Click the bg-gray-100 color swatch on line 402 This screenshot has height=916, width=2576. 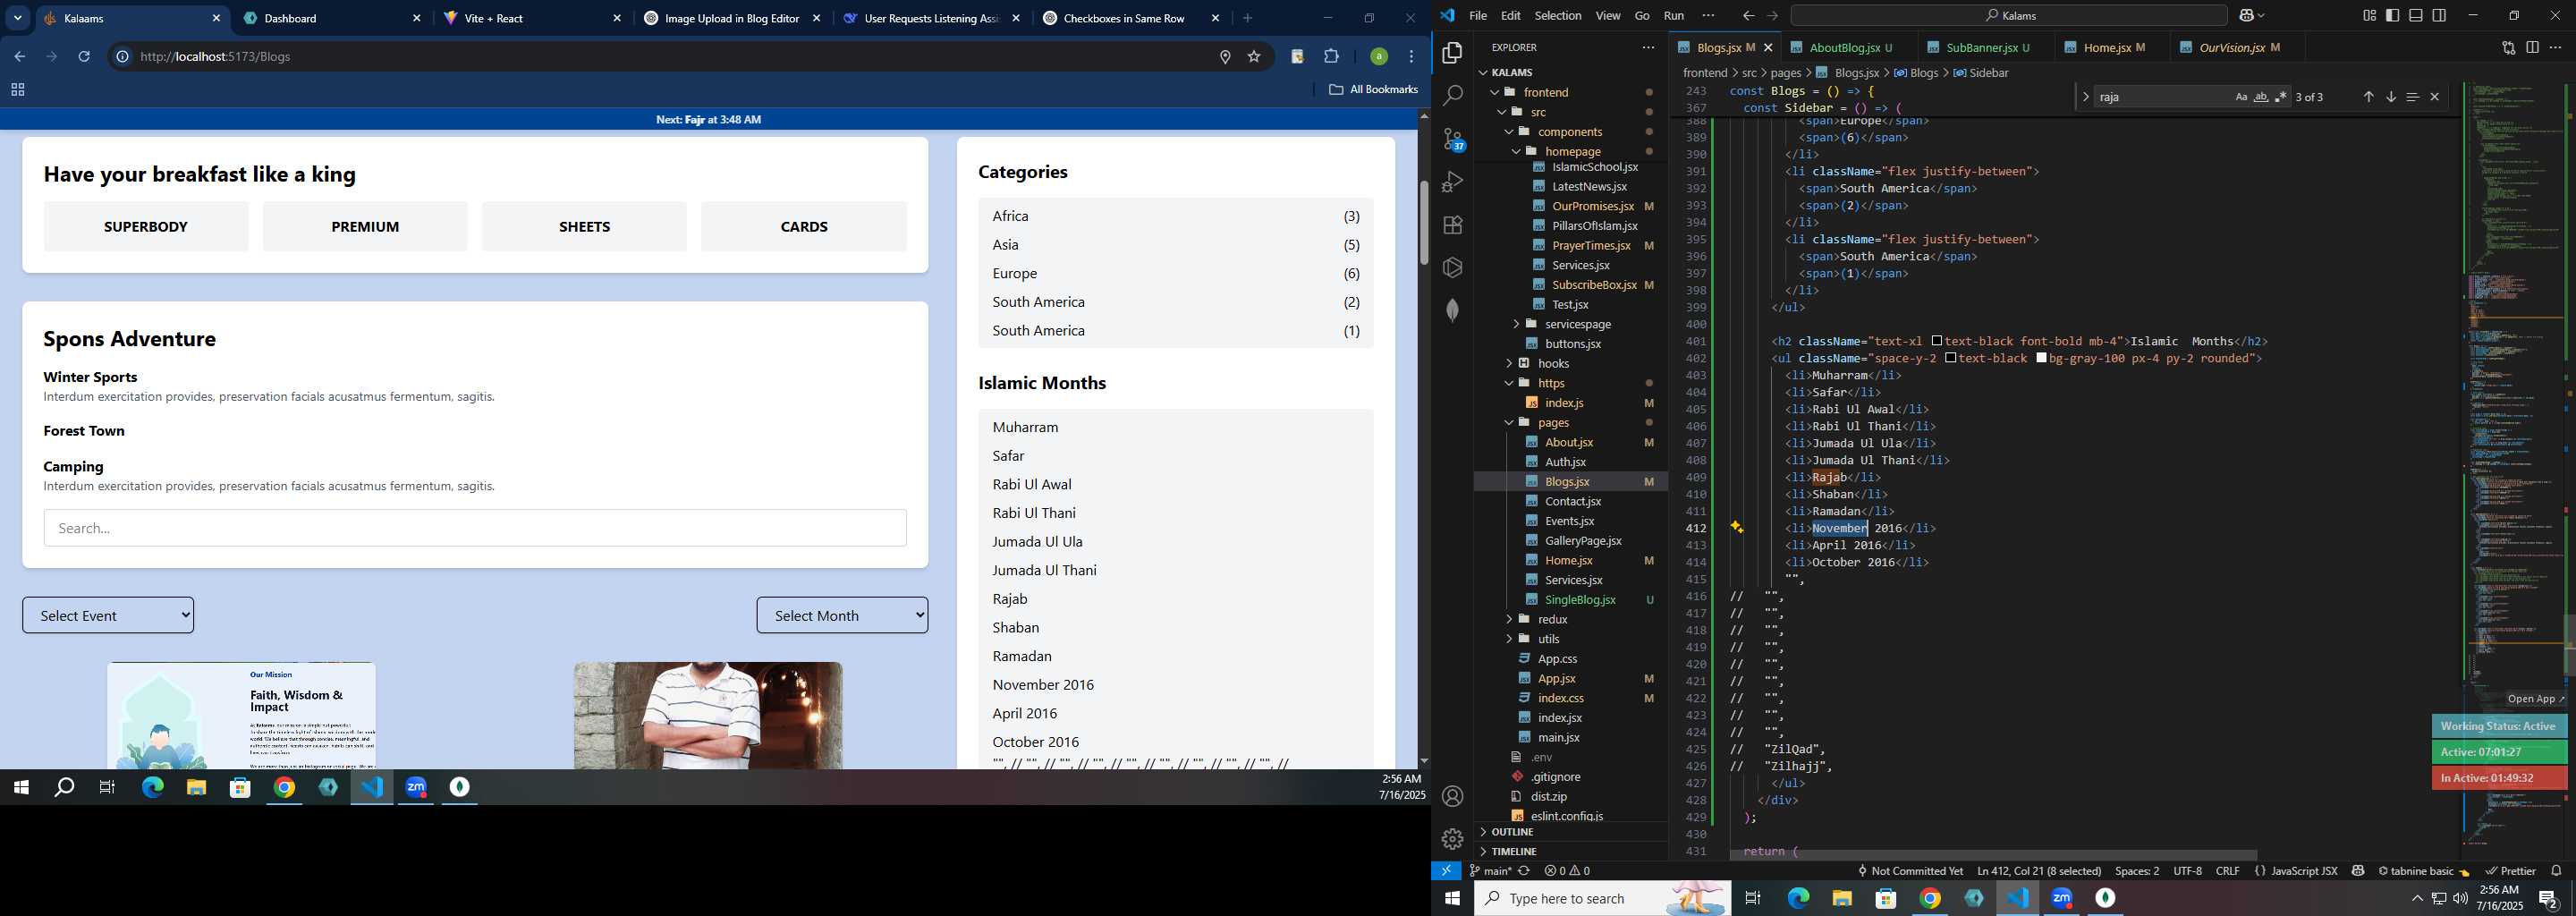(2041, 358)
